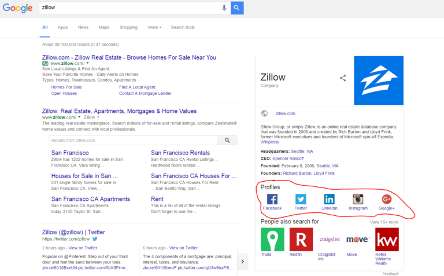Open San Francisco CA Apartments link
444x276 pixels.
click(91, 199)
